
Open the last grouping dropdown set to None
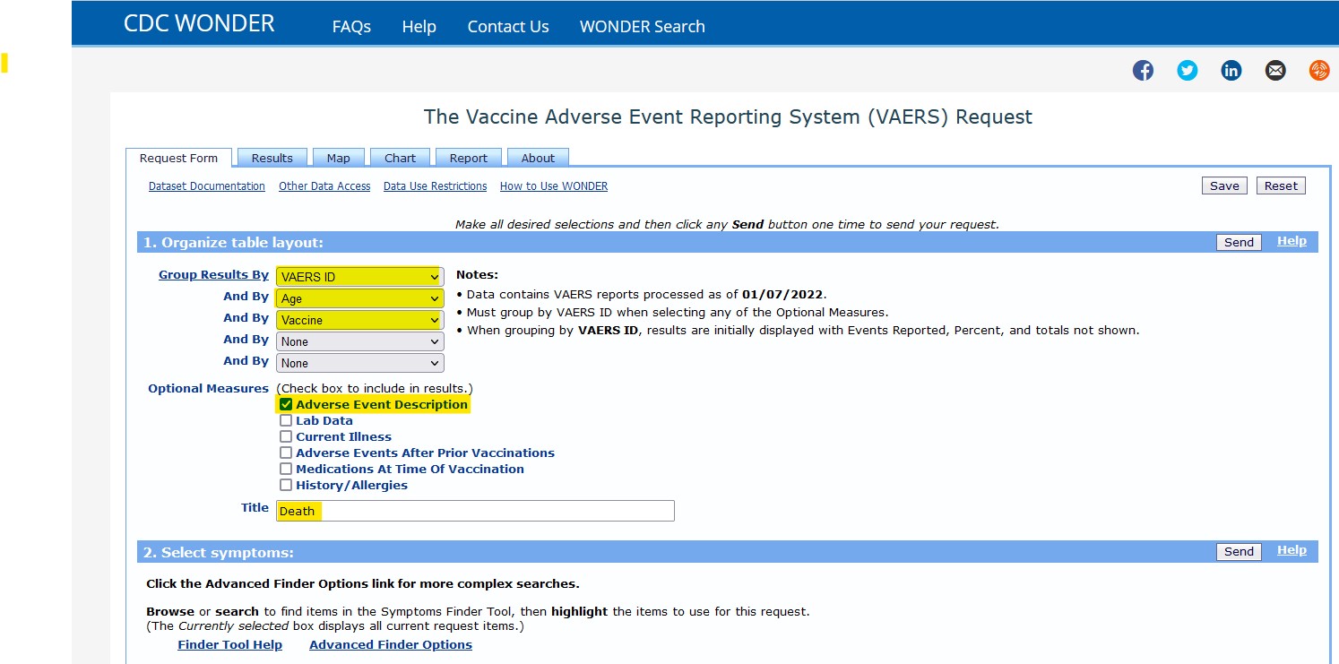coord(359,363)
